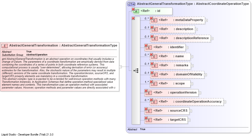Click the Liquid Studio Developer Bundle footer text
Viewport: 252px width, 136px height.
[x=27, y=135]
